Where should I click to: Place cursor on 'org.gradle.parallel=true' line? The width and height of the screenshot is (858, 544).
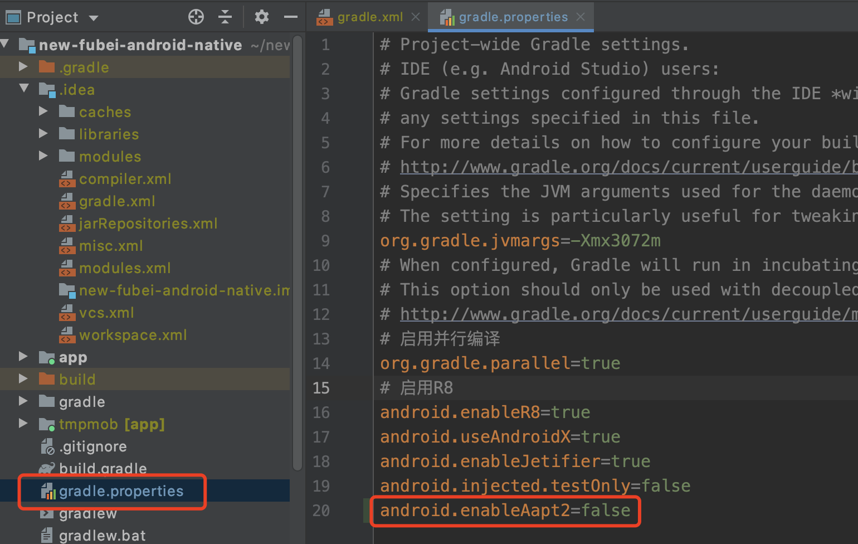coord(500,363)
